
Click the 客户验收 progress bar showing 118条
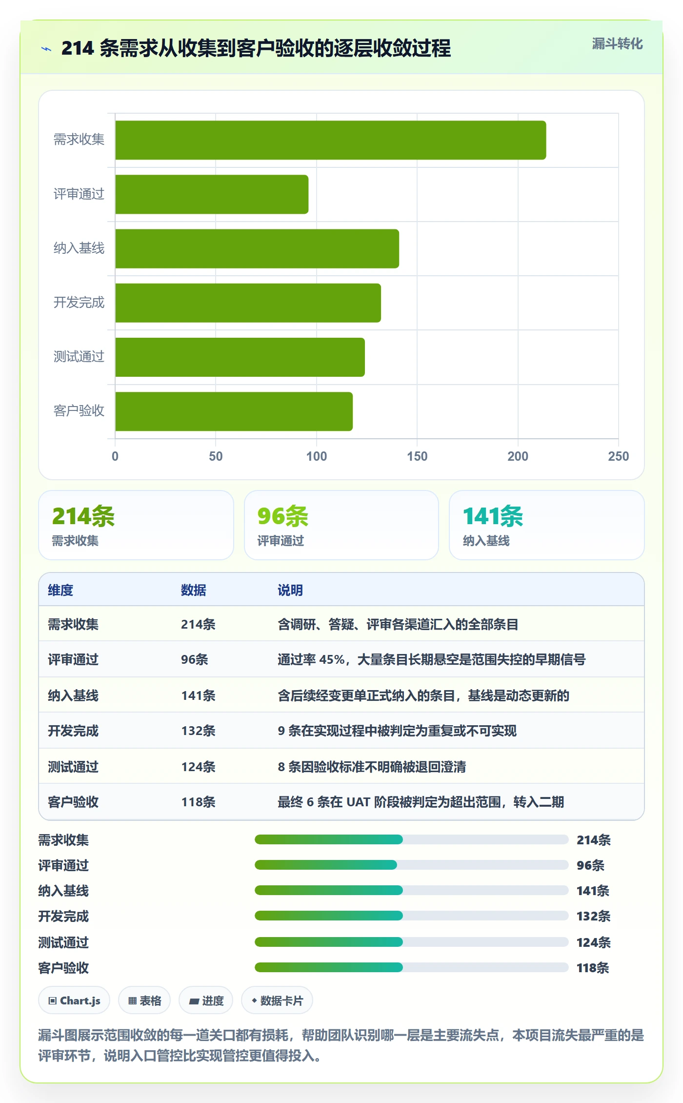[412, 967]
